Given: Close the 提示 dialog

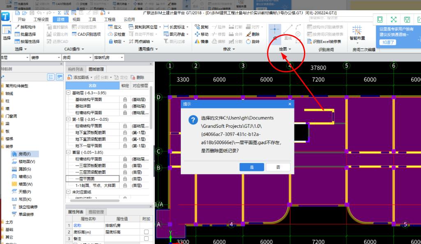Looking at the screenshot, I should click(x=290, y=104).
